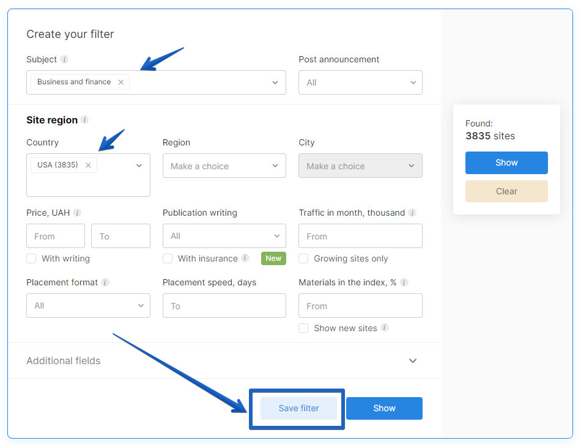Click the Save filter button
The width and height of the screenshot is (581, 446).
click(298, 408)
